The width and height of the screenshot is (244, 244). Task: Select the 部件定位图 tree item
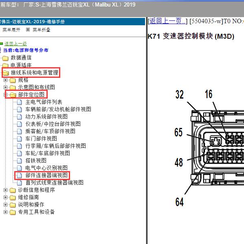pos(31,95)
